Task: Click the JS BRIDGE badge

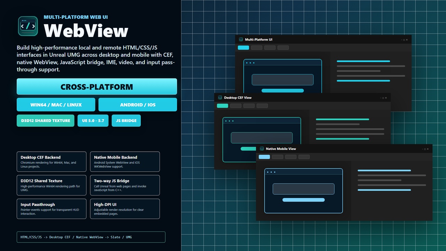Action: 126,121
